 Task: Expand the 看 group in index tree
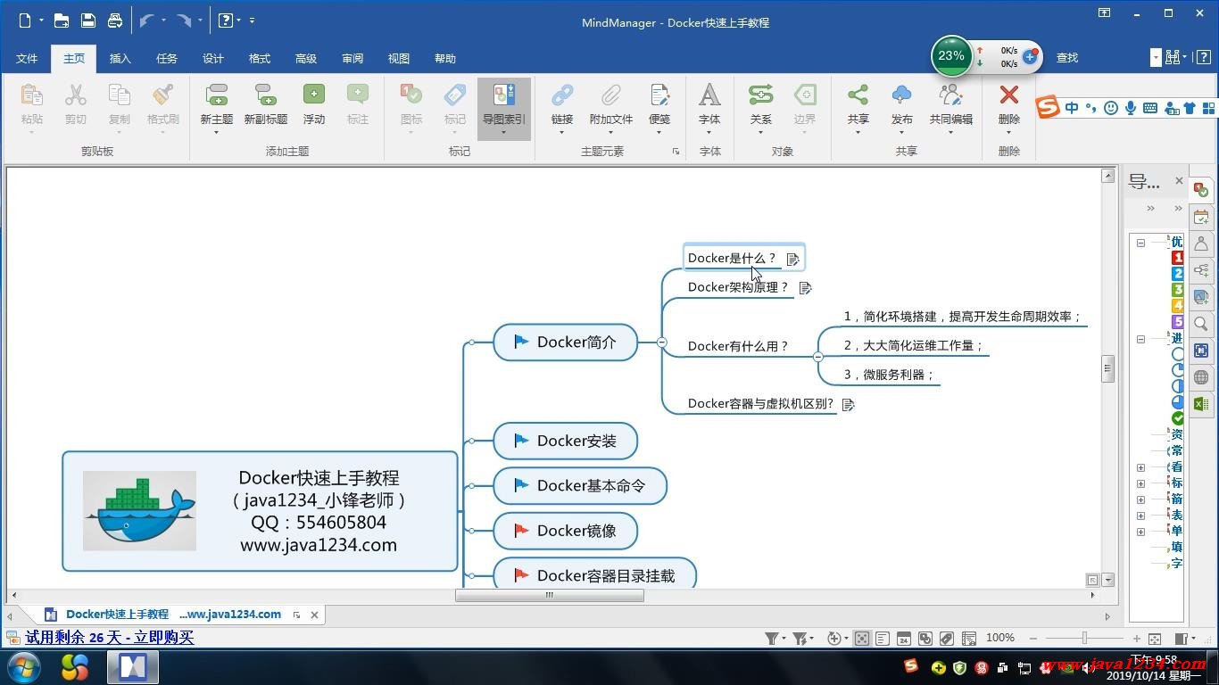[x=1140, y=467]
